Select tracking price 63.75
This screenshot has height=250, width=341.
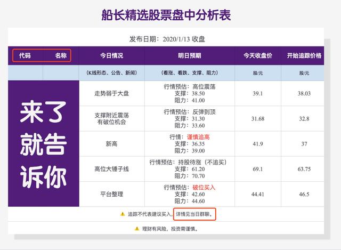pos(304,169)
